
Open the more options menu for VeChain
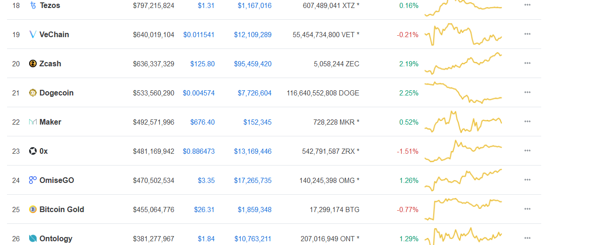(528, 34)
